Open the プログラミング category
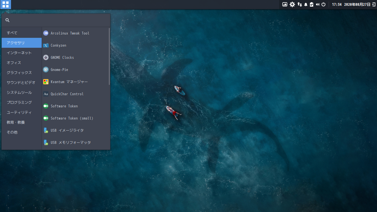 [22, 102]
